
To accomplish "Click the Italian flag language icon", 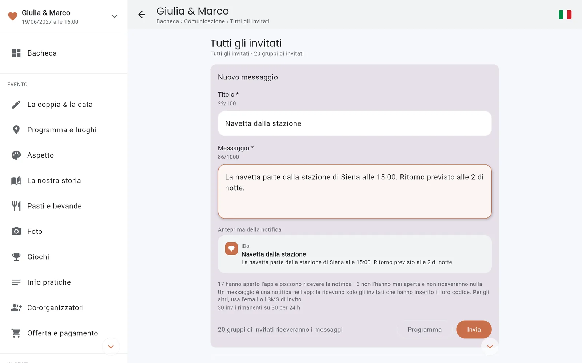I will [565, 15].
